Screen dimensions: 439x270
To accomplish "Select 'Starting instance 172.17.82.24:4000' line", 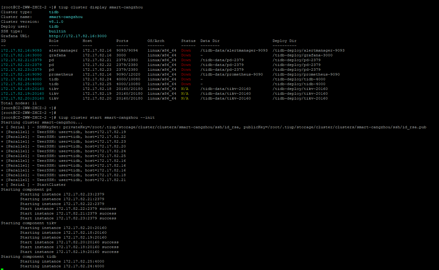I will pos(62,266).
